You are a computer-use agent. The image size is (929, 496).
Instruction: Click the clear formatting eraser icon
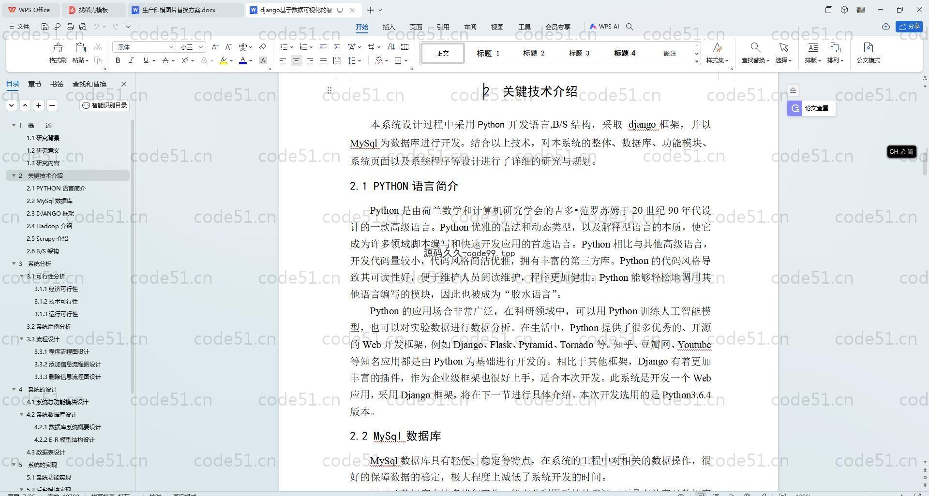tap(263, 47)
